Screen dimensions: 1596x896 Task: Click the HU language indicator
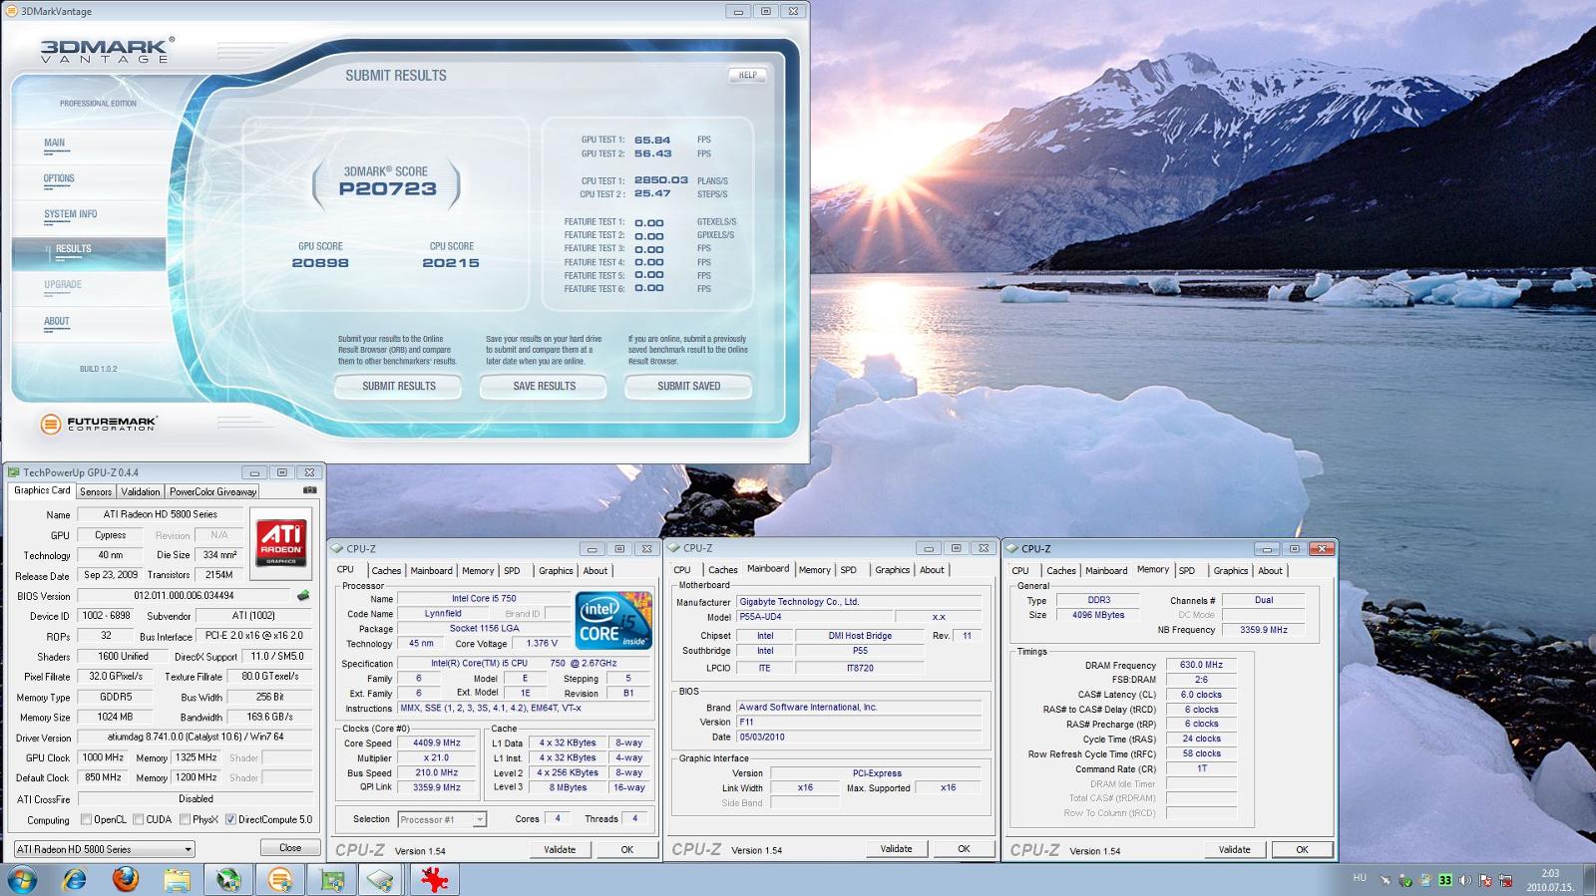1360,878
